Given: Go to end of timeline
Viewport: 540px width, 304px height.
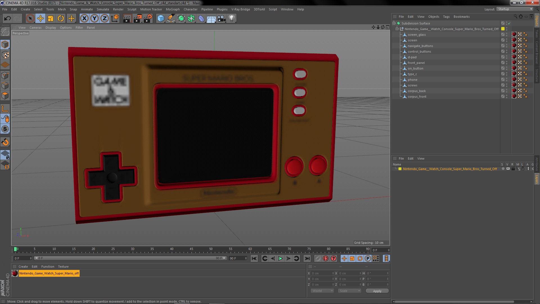Looking at the screenshot, I should (307, 258).
